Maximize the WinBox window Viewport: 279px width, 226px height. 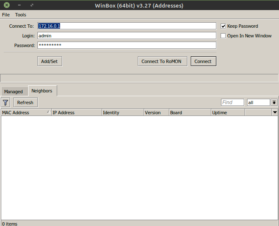click(x=32, y=5)
